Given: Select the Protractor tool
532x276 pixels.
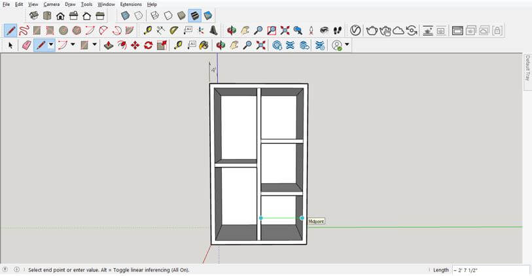Looking at the screenshot, I should [174, 31].
